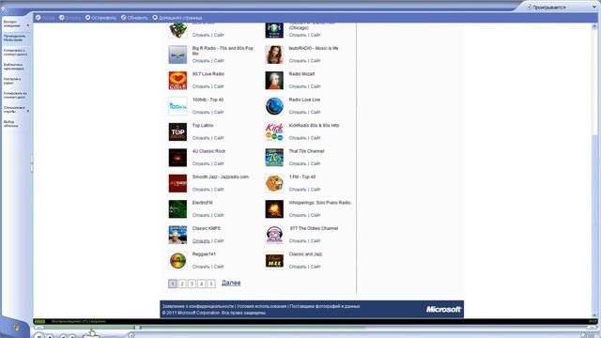This screenshot has width=601, height=338.
Task: Click Слушать for That 70s Channel
Action: pyautogui.click(x=298, y=163)
